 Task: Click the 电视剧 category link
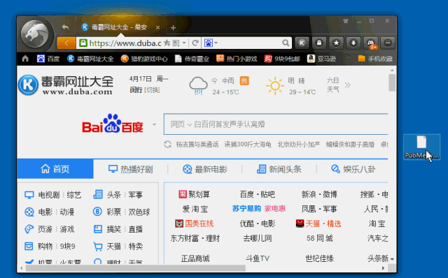[x=49, y=195]
